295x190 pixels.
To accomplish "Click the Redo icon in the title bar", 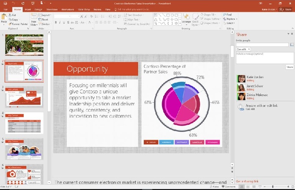I will pyautogui.click(x=23, y=3).
